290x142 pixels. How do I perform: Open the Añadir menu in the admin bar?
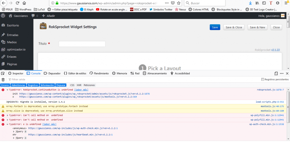[49, 16]
